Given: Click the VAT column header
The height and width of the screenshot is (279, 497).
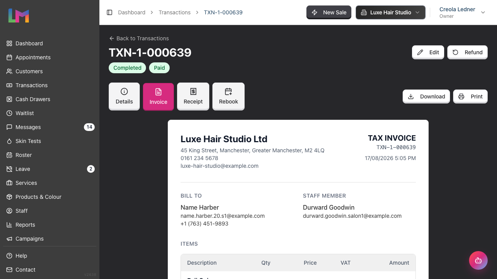Looking at the screenshot, I should point(346,263).
